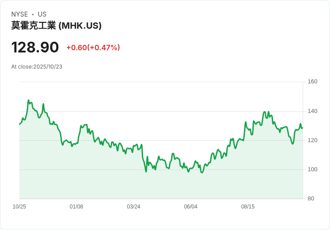Click the US market label
The width and height of the screenshot is (330, 230).
(42, 14)
